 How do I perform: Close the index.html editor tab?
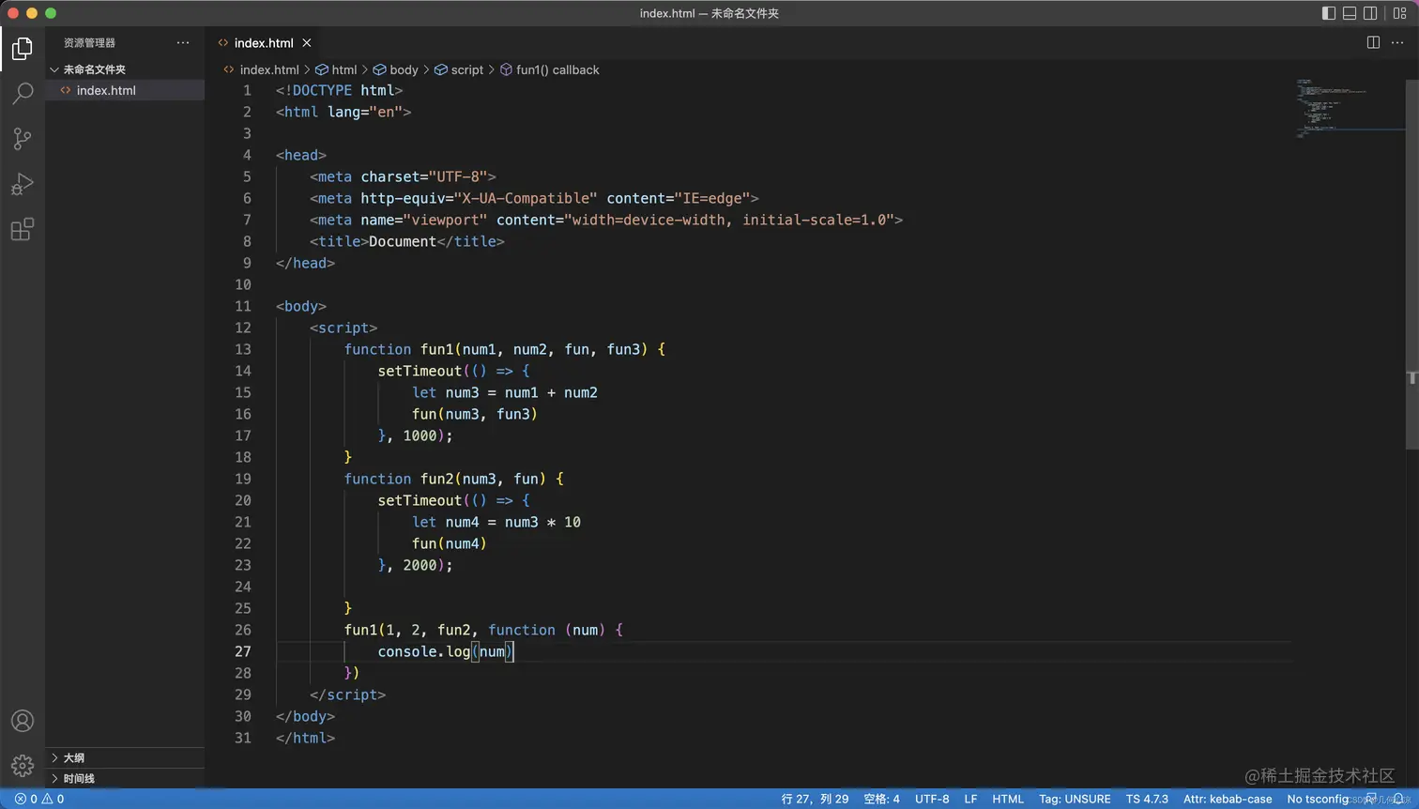tap(307, 42)
